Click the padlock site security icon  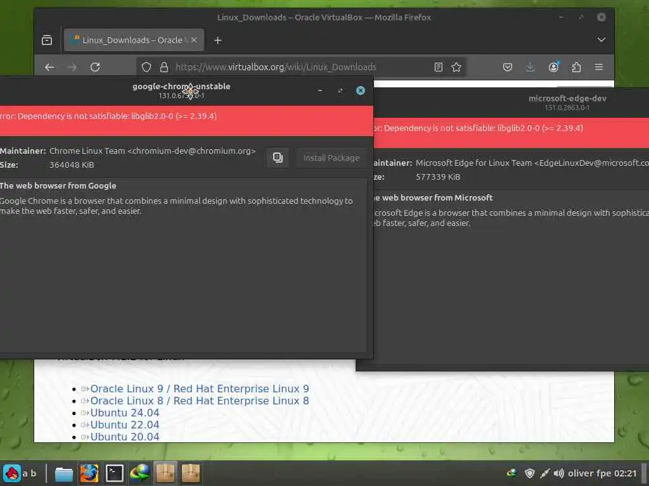164,67
